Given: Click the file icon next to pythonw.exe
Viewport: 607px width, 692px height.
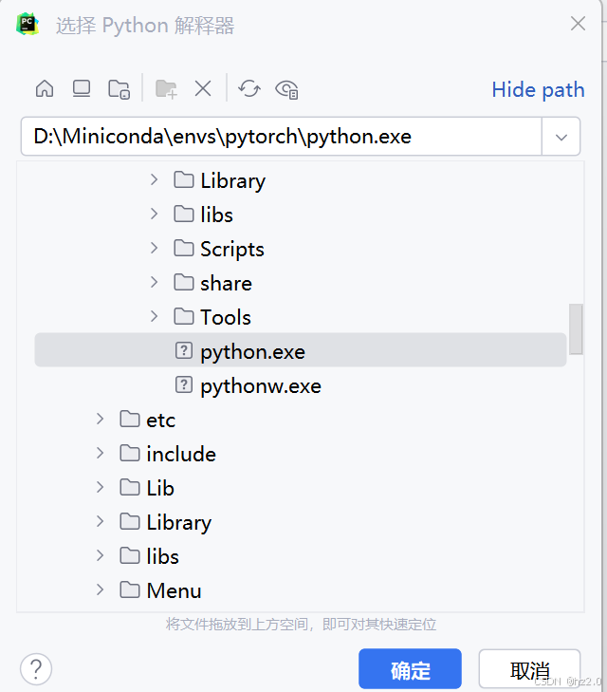Looking at the screenshot, I should coord(184,384).
